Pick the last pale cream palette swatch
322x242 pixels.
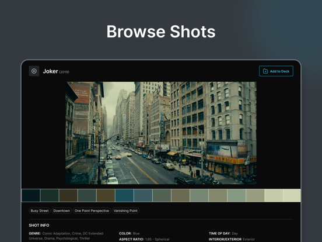click(x=292, y=195)
